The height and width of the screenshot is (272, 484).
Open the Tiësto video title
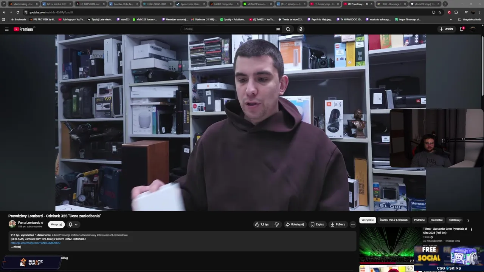point(445,231)
